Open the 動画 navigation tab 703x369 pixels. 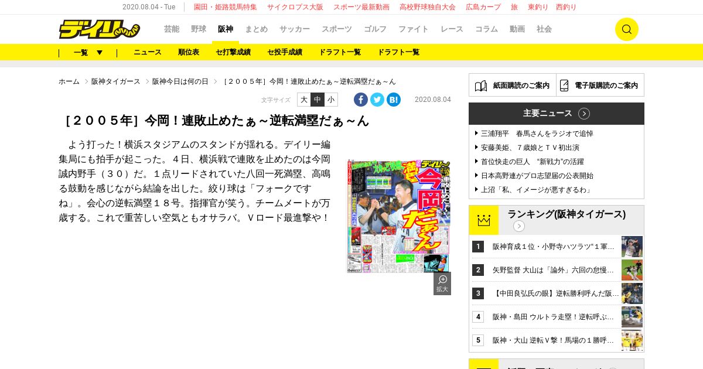point(517,29)
